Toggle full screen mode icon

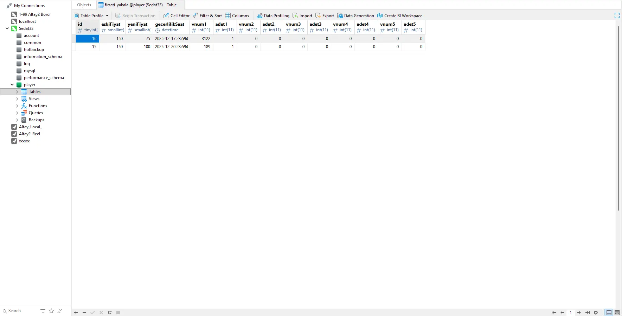(x=617, y=15)
